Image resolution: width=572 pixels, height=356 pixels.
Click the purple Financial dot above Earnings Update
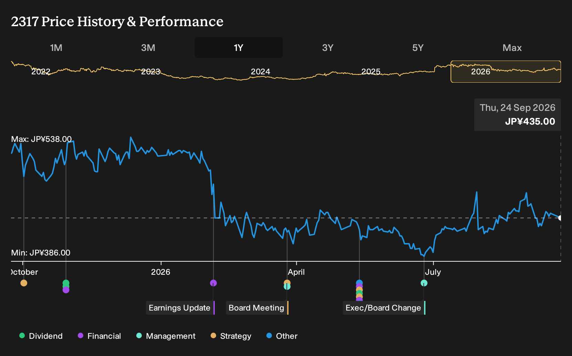click(213, 283)
